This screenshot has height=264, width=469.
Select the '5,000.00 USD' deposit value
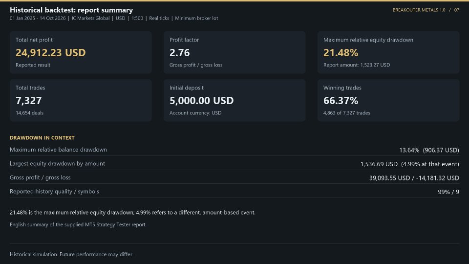tap(202, 101)
